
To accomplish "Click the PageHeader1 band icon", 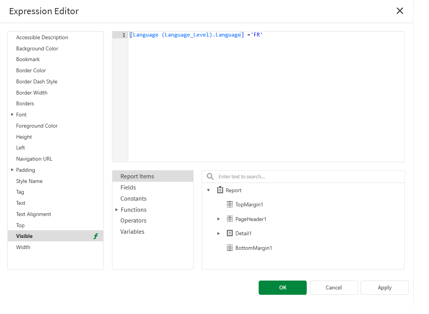I will (230, 219).
